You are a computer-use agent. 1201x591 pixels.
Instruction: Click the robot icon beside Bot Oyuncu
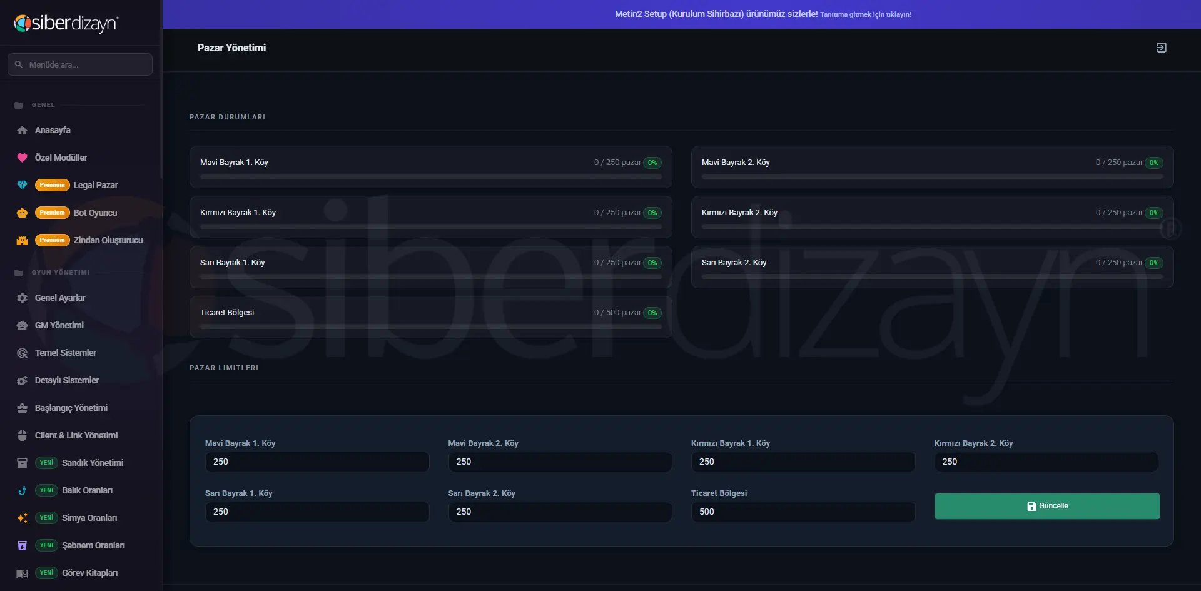[x=22, y=213]
